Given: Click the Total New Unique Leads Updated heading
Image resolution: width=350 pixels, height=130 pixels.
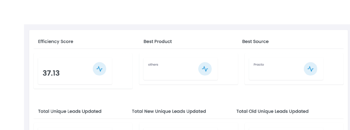Looking at the screenshot, I should coord(169,111).
